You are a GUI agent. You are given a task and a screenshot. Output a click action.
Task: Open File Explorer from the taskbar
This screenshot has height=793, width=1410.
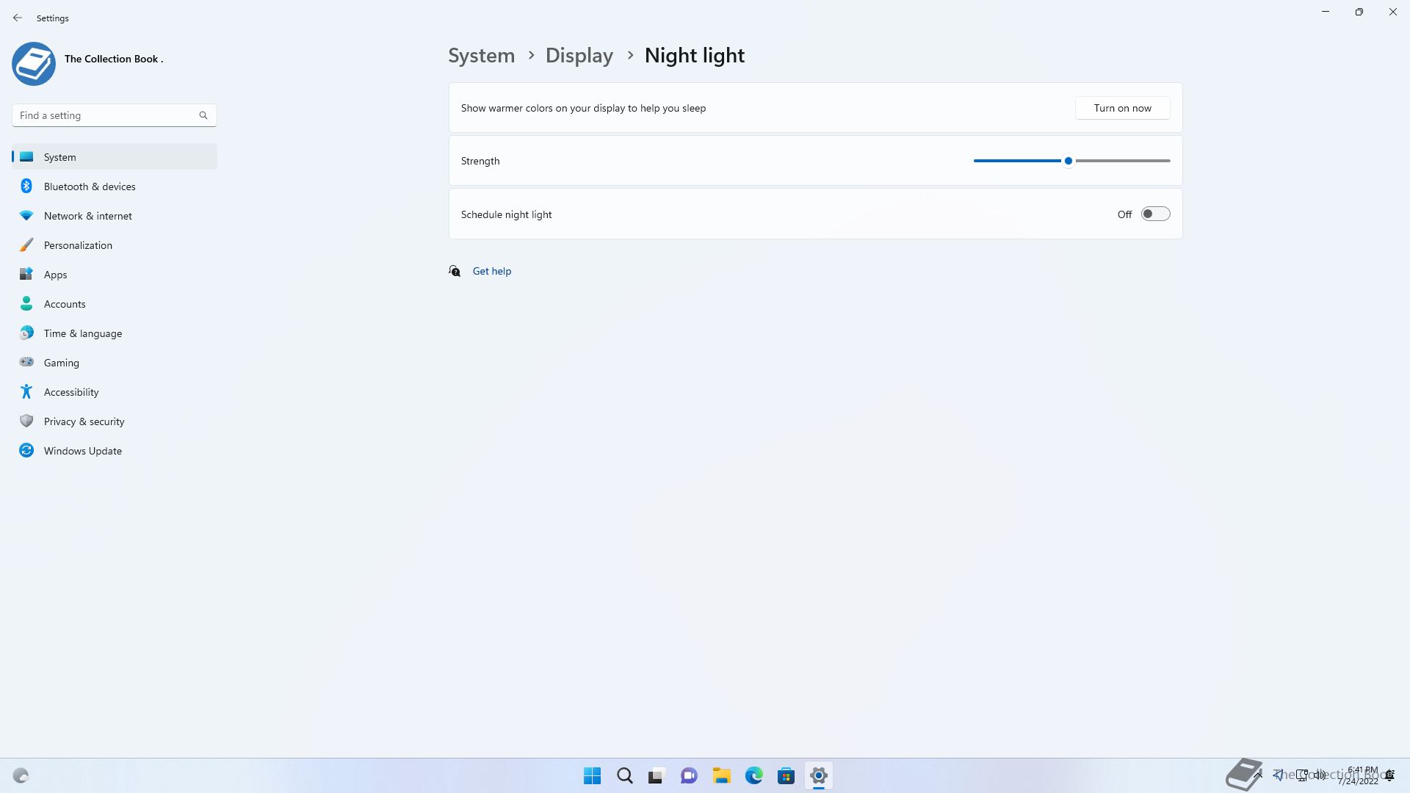(x=721, y=775)
